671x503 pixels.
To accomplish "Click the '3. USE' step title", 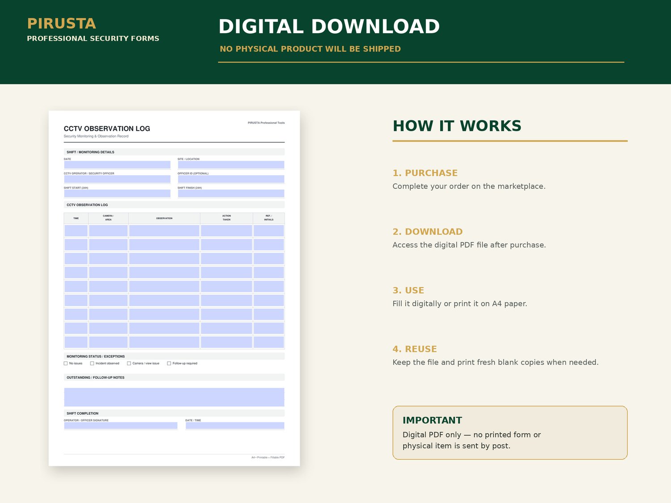I will [x=408, y=290].
